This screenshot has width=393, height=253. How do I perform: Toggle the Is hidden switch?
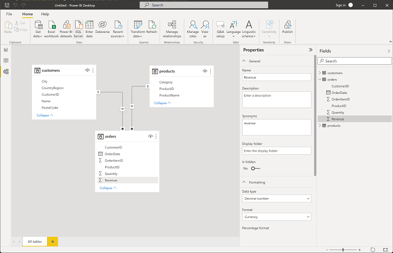pos(255,169)
